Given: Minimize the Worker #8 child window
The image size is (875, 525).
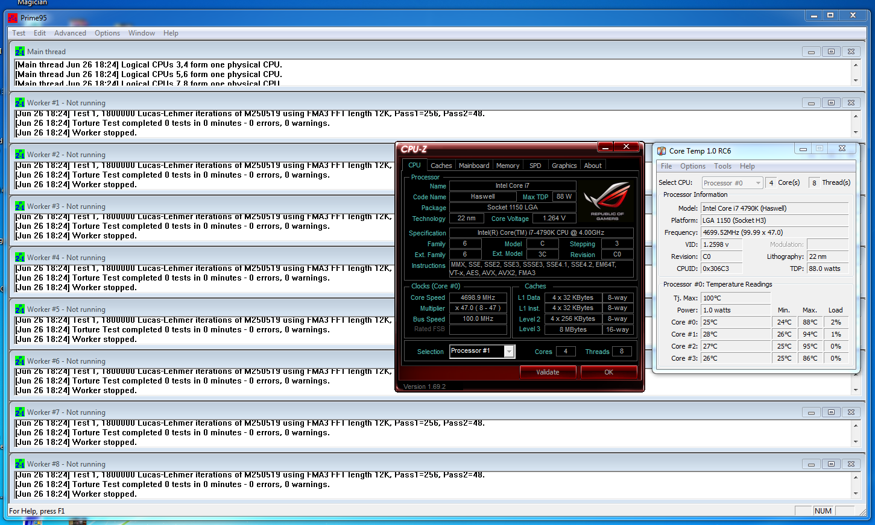Looking at the screenshot, I should click(x=811, y=464).
